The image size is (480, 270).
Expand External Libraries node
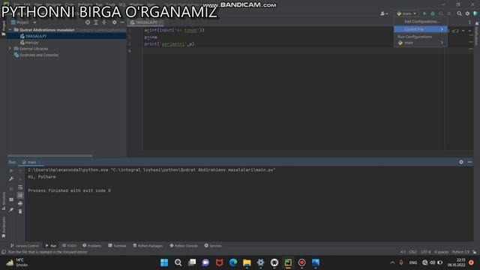click(x=10, y=49)
